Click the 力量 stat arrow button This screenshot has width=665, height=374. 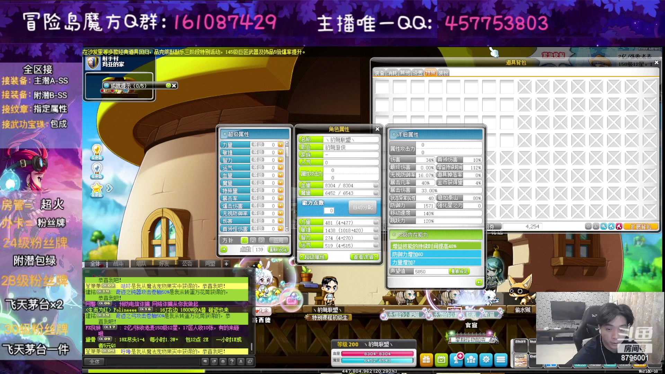click(376, 223)
